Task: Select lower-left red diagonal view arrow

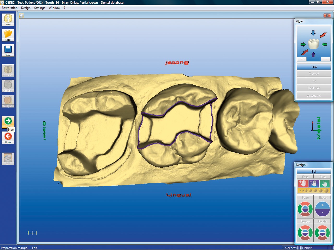Action: pos(304,52)
